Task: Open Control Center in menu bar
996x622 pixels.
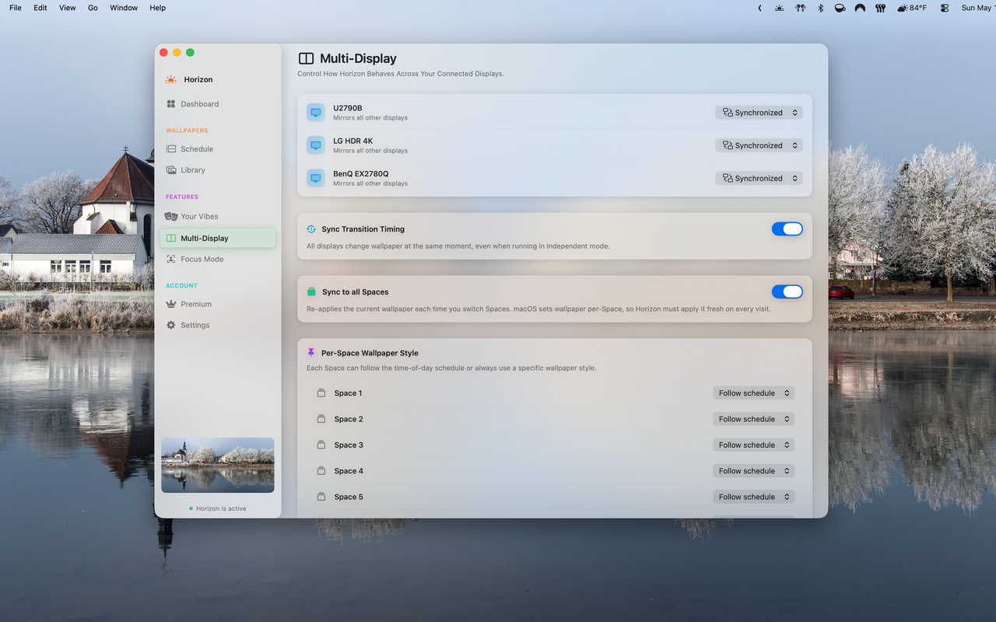Action: [945, 8]
